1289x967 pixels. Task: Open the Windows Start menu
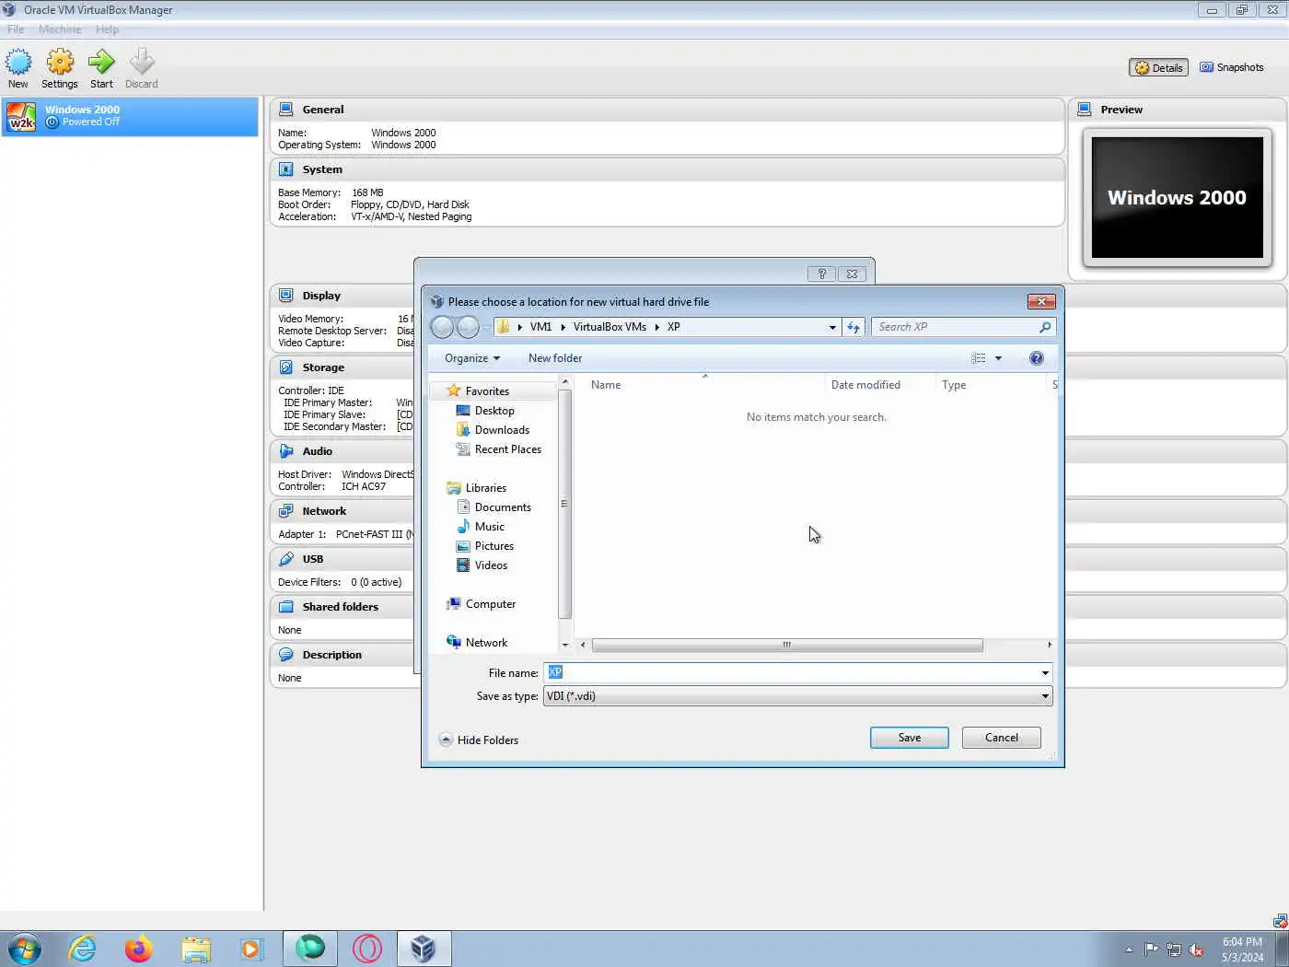point(24,949)
